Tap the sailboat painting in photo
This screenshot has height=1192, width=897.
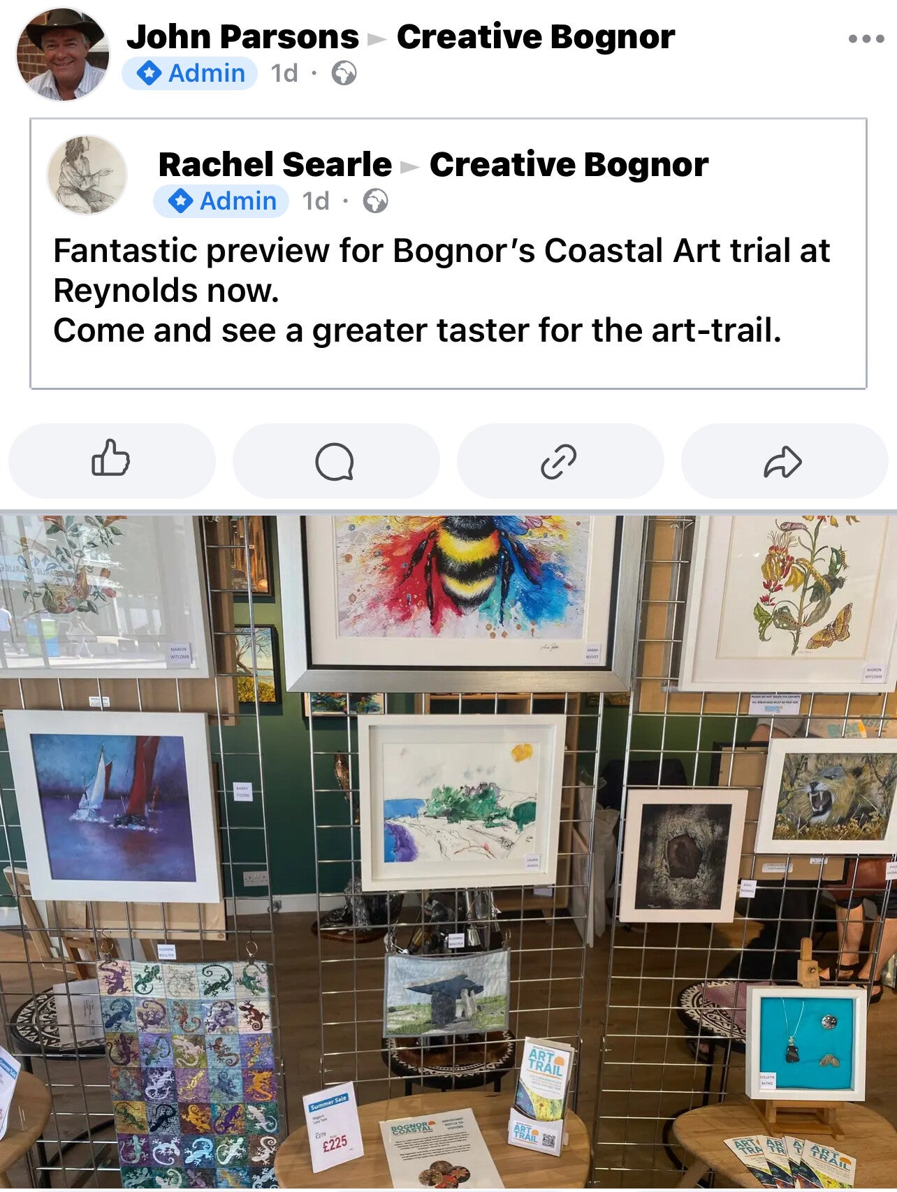pos(112,806)
